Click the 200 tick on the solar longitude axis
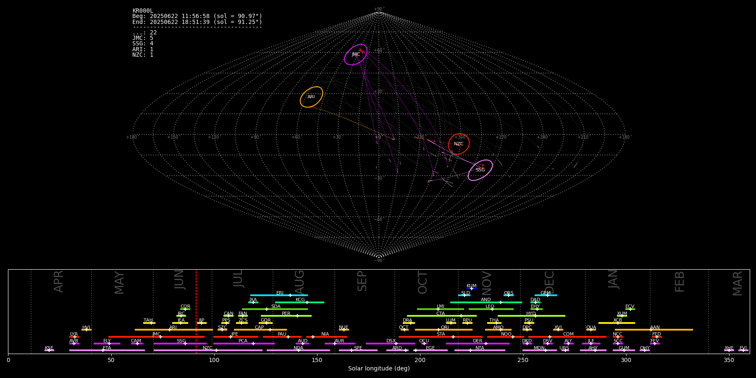 pyautogui.click(x=420, y=360)
